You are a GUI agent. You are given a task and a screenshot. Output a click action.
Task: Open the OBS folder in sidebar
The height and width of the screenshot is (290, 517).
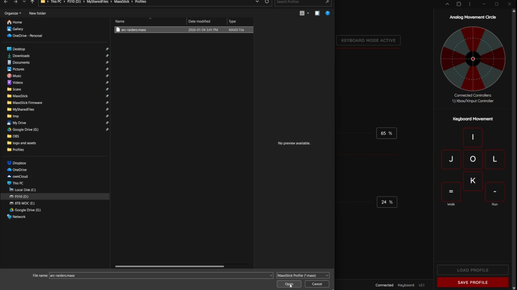[x=13, y=136]
